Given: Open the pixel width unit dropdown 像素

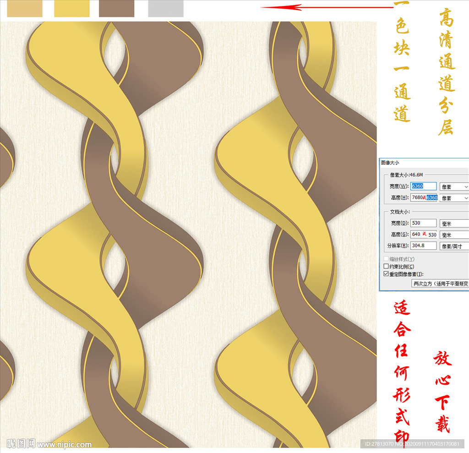Looking at the screenshot, I should click(454, 187).
